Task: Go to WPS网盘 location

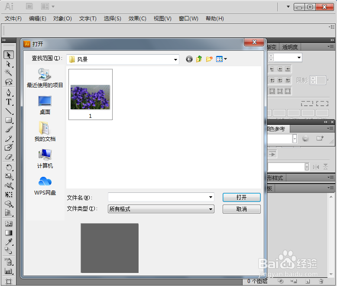Action: click(x=45, y=186)
